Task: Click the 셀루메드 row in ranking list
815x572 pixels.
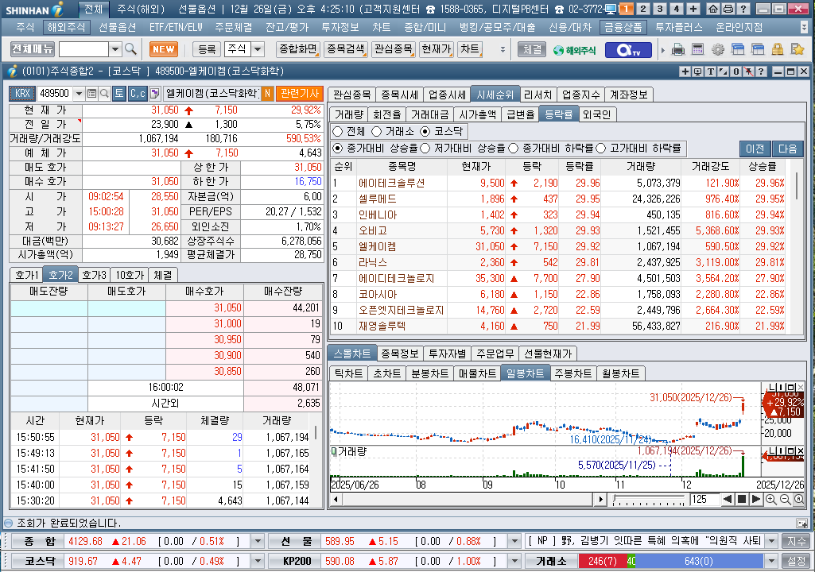Action: pos(559,199)
